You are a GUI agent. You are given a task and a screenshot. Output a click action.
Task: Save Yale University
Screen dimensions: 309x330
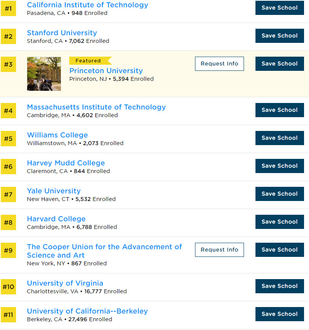280,194
